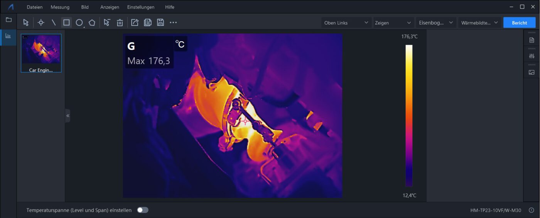Open the Zeigen dropdown

pyautogui.click(x=394, y=23)
